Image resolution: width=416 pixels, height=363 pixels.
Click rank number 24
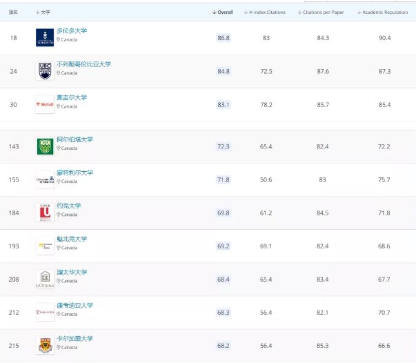14,71
